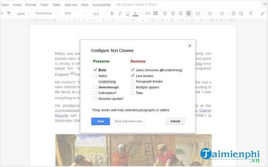Image resolution: width=268 pixels, height=167 pixels.
Task: Enable the Smarten quotes option
Action: click(x=95, y=98)
